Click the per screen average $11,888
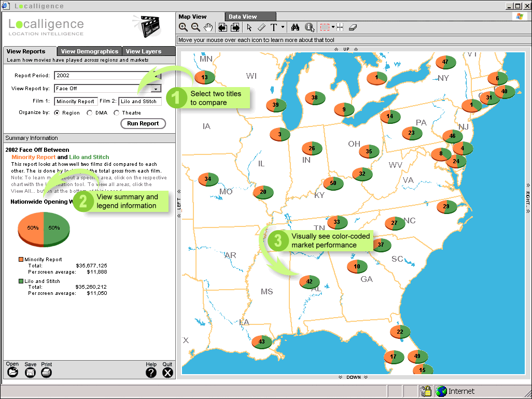This screenshot has height=399, width=532. click(x=96, y=272)
